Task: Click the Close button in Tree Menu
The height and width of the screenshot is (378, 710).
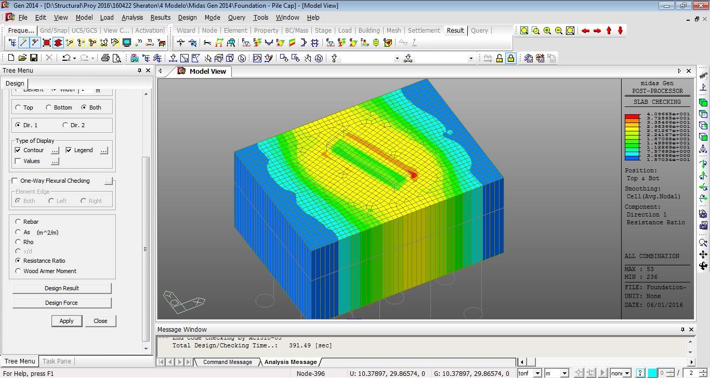Action: [x=100, y=321]
